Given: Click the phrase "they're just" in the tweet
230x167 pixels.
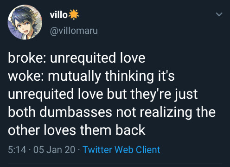Looking at the screenshot, I should tap(164, 94).
